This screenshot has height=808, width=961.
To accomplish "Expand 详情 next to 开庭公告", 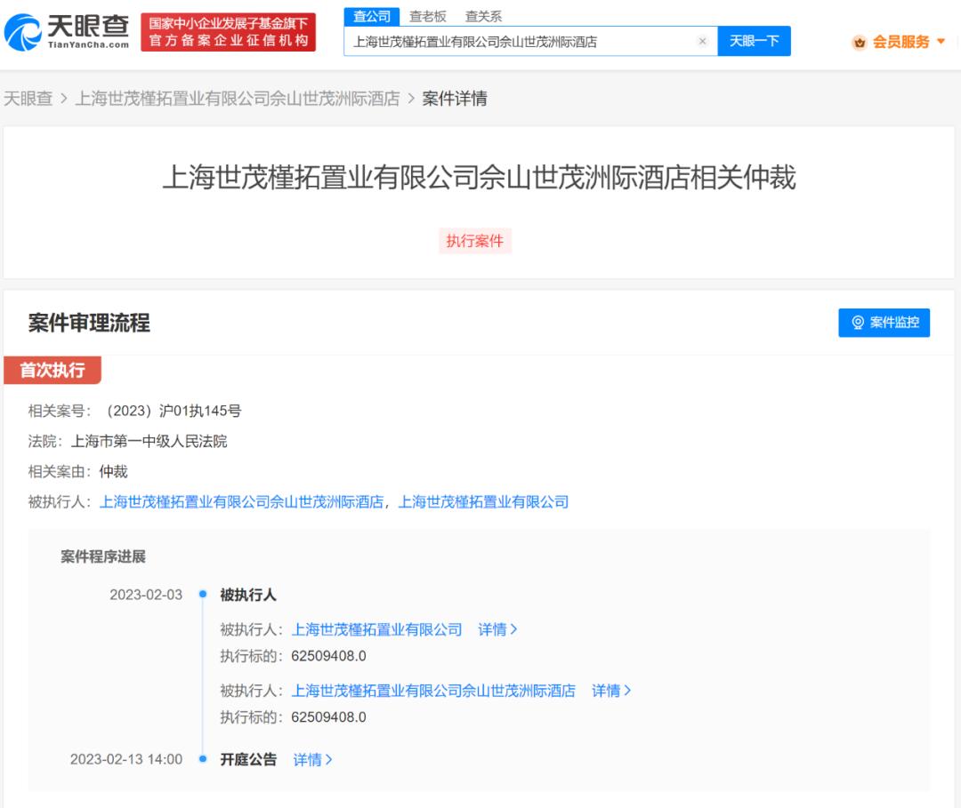I will pos(311,760).
